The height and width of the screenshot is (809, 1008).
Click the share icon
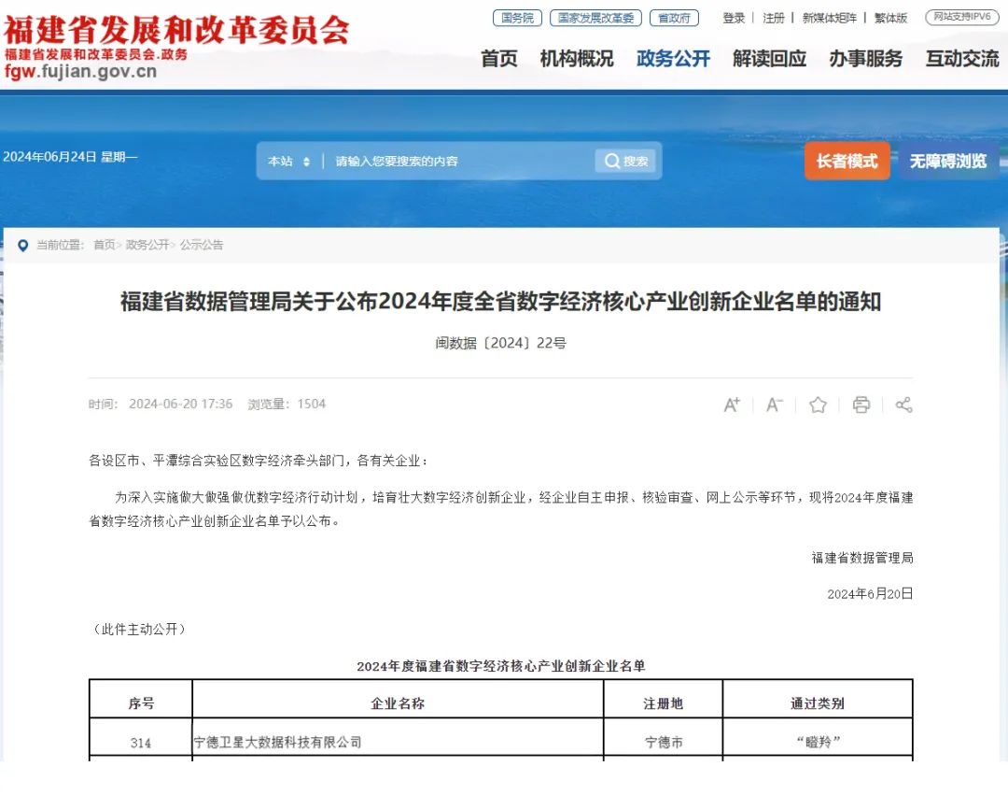(903, 404)
